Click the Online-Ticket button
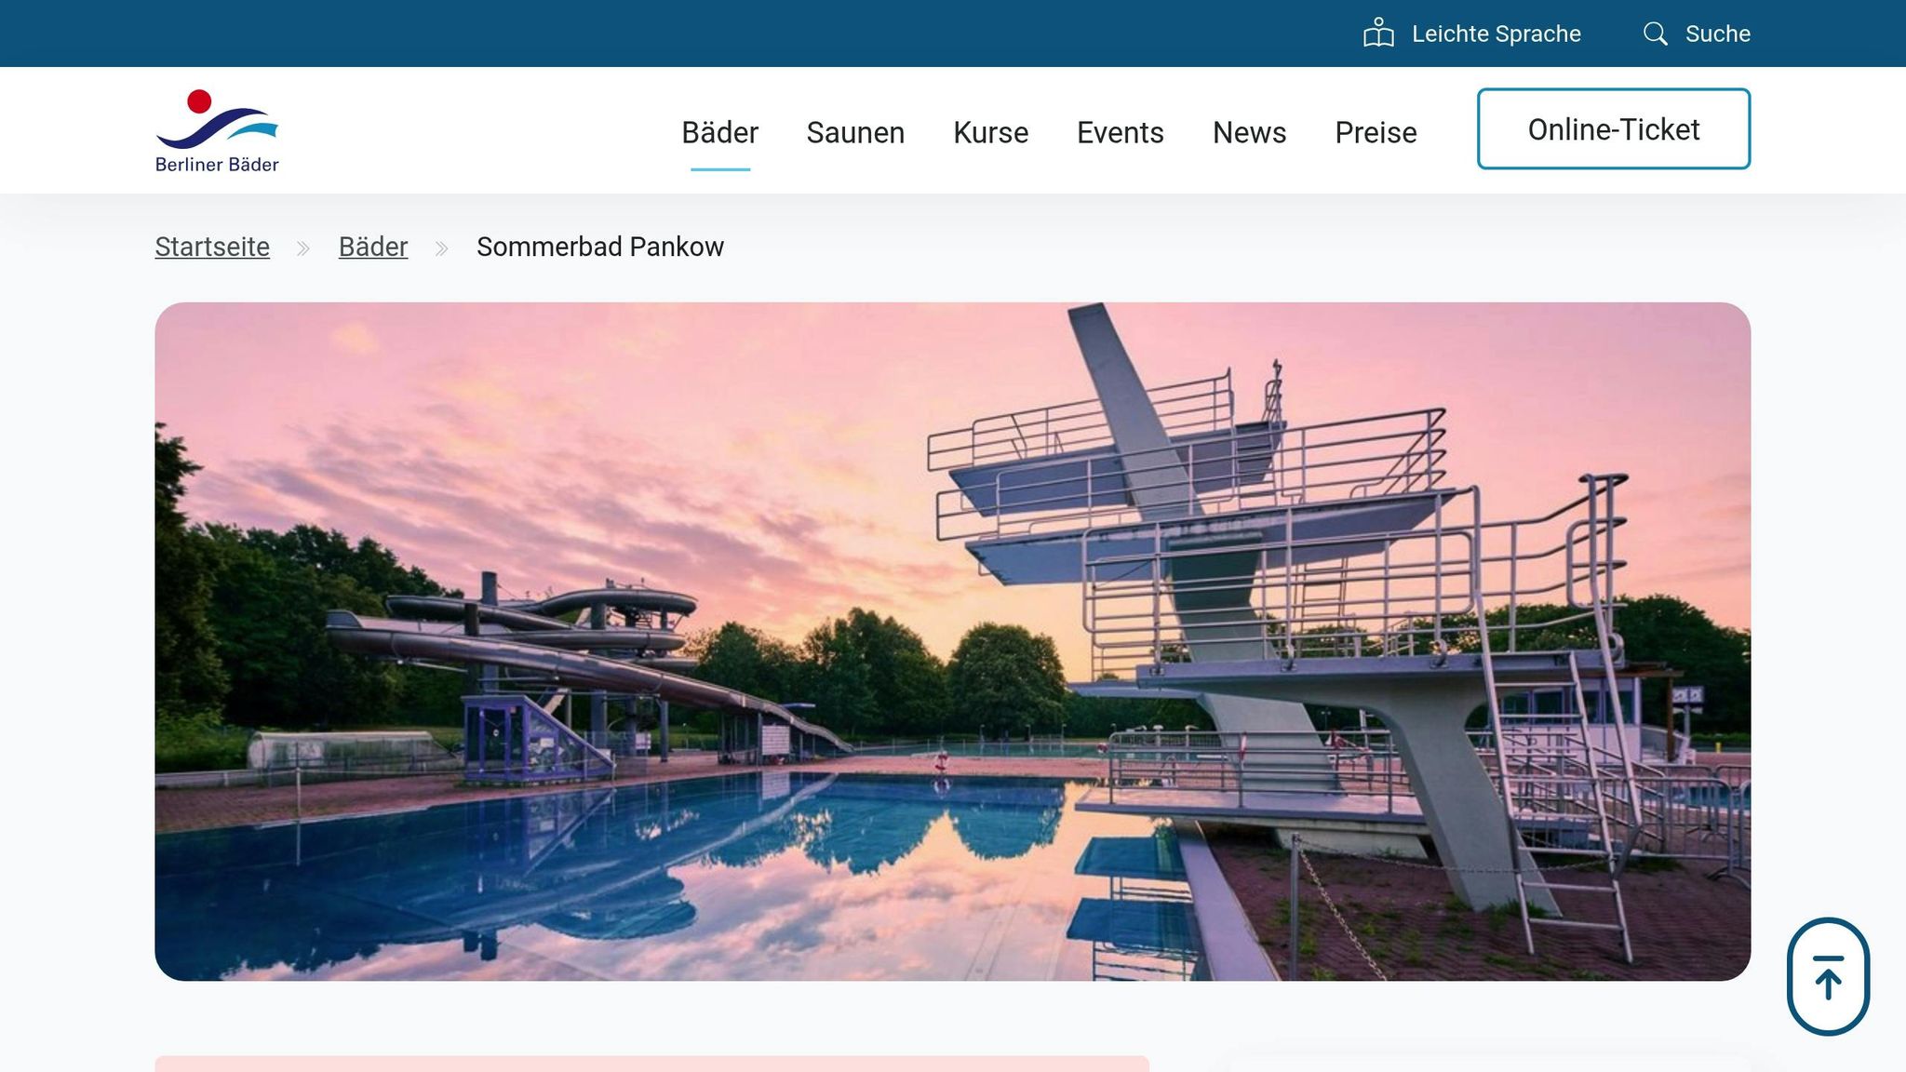Screen dimensions: 1906x1072 (x=1613, y=129)
